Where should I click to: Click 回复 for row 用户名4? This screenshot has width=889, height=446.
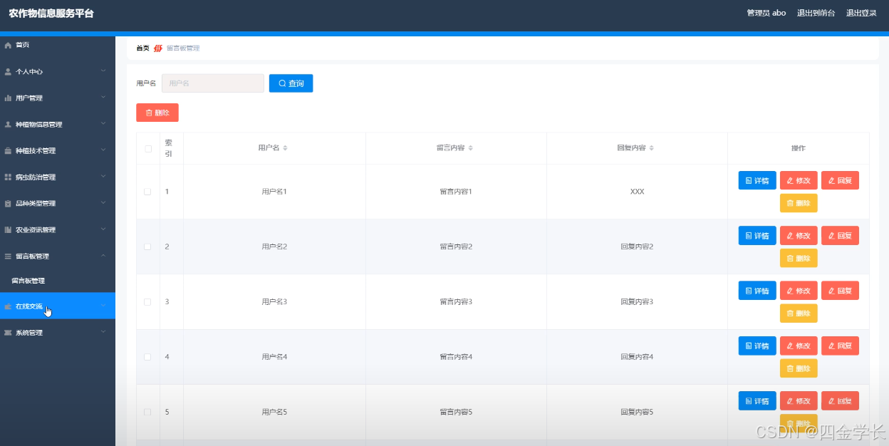click(840, 346)
